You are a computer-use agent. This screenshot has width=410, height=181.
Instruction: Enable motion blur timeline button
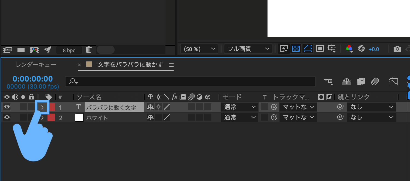click(375, 81)
